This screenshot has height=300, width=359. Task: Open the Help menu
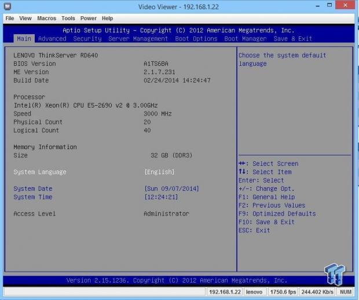coord(107,18)
